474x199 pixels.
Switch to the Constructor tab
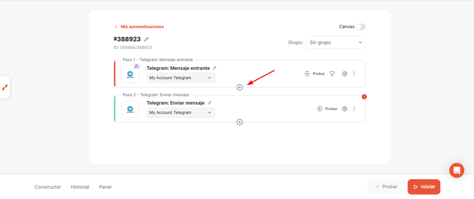(x=48, y=187)
